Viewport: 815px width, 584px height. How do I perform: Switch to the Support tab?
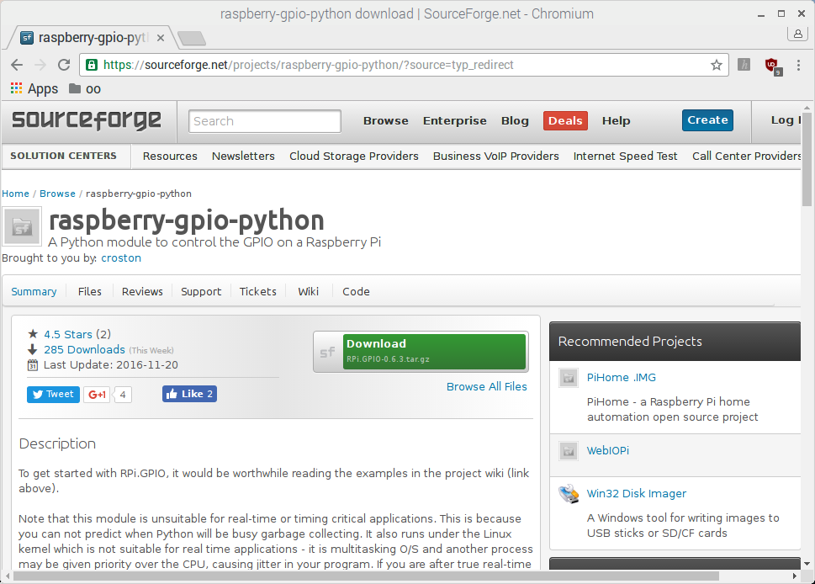point(201,292)
